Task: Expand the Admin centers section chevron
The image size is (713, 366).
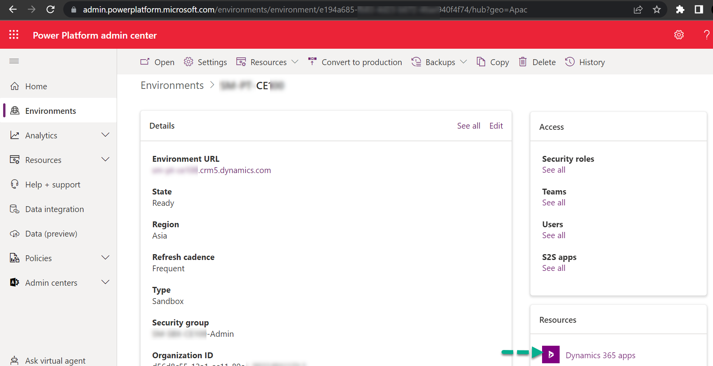Action: (x=105, y=283)
